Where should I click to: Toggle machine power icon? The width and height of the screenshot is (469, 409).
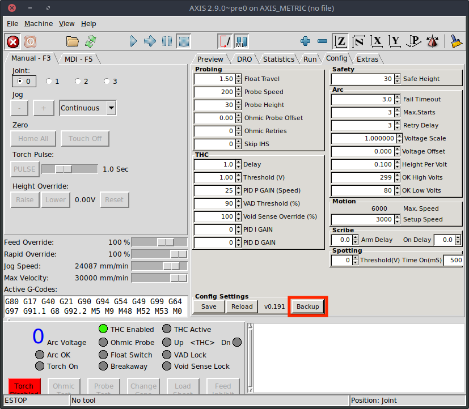30,41
